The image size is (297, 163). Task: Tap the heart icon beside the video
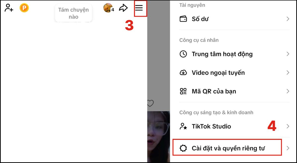pos(150,103)
